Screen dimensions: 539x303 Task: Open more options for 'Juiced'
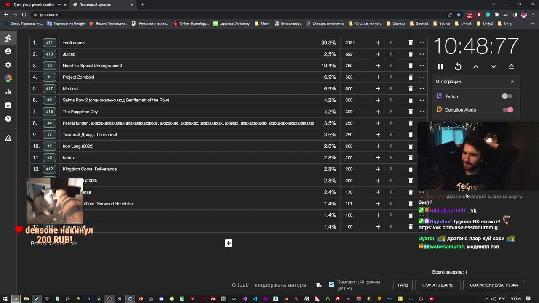(422, 54)
